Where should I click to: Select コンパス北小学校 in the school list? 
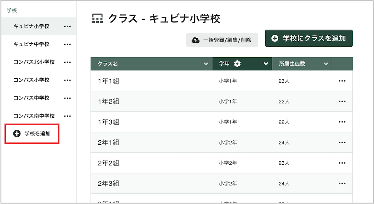[x=34, y=62]
